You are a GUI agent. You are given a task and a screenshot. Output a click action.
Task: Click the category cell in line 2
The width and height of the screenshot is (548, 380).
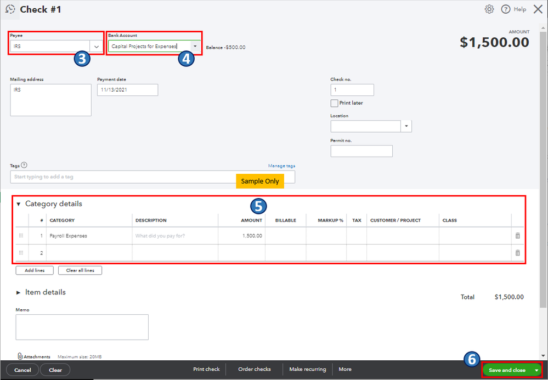pyautogui.click(x=89, y=253)
